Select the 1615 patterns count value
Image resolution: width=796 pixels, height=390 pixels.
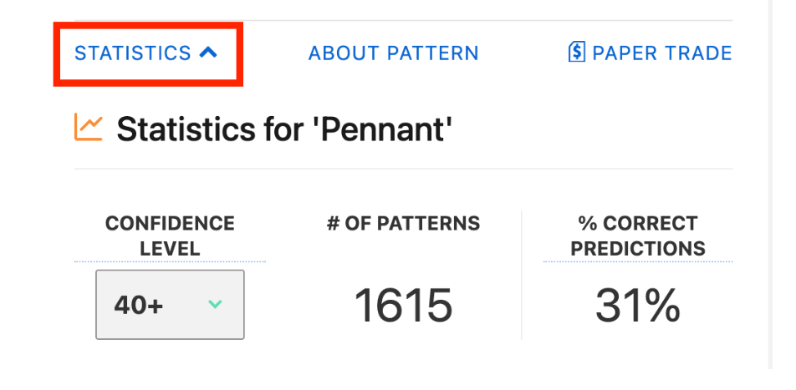point(403,305)
